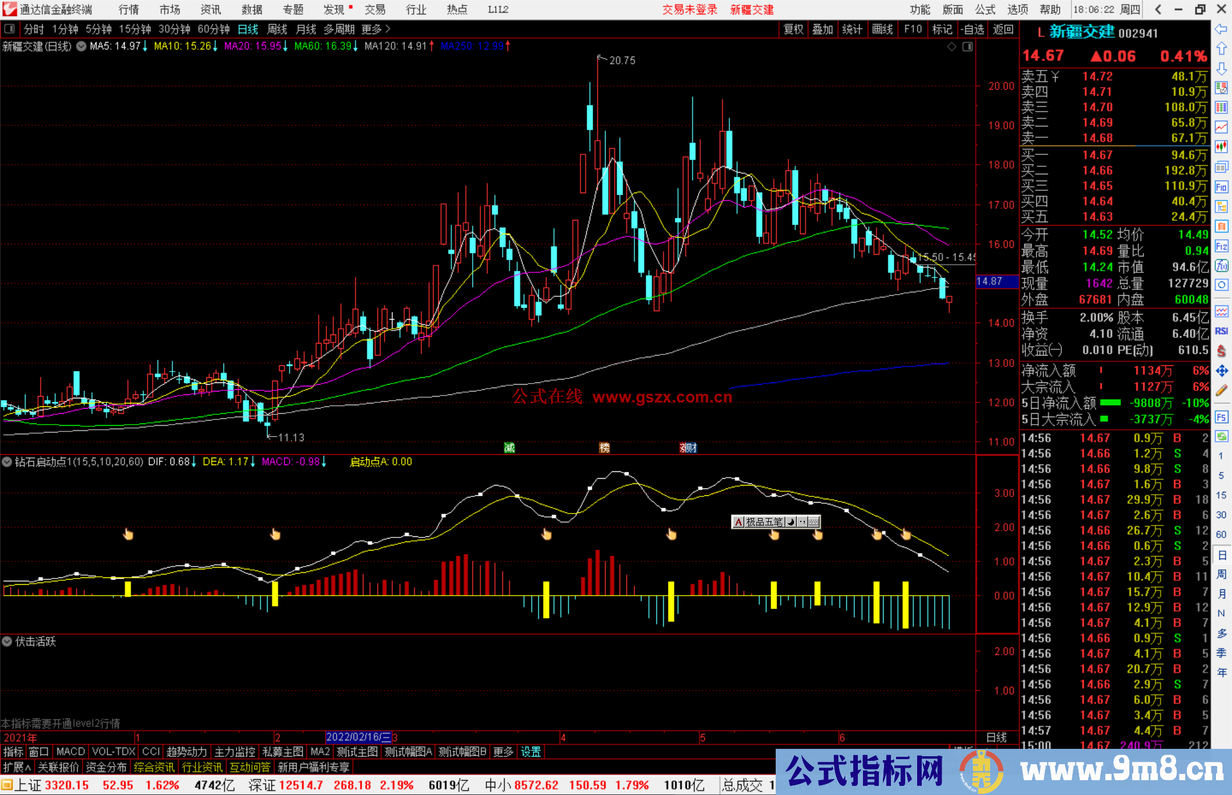Toggle the circle icon beside 伏击活跃 panel
The image size is (1232, 795).
pyautogui.click(x=7, y=641)
